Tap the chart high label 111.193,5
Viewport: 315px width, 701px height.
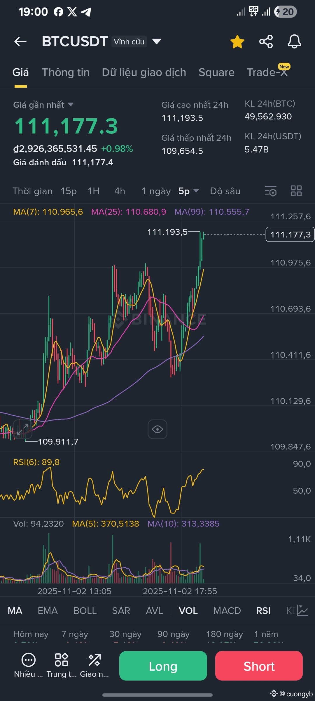pos(167,232)
